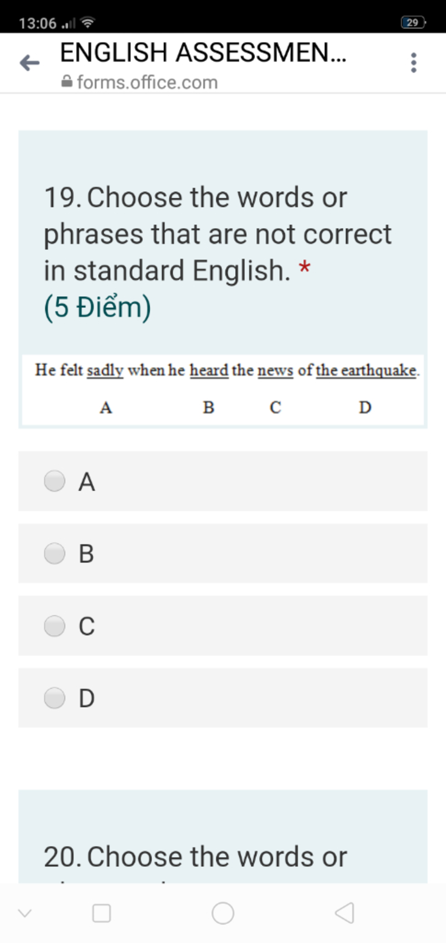Tap the Android back triangle button
This screenshot has height=943, width=446.
pyautogui.click(x=345, y=913)
